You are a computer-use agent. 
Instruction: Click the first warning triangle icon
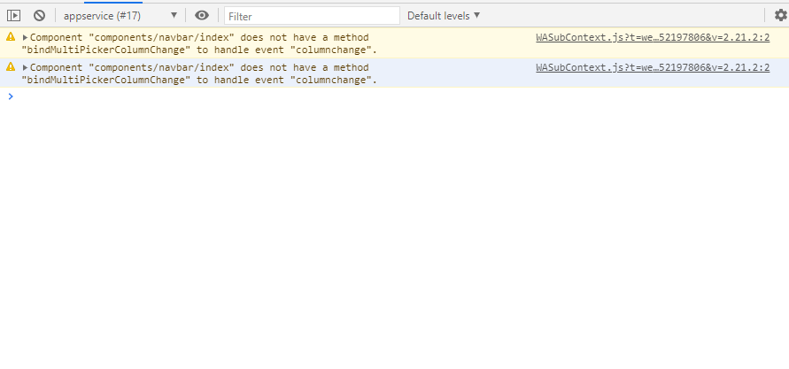click(x=11, y=36)
